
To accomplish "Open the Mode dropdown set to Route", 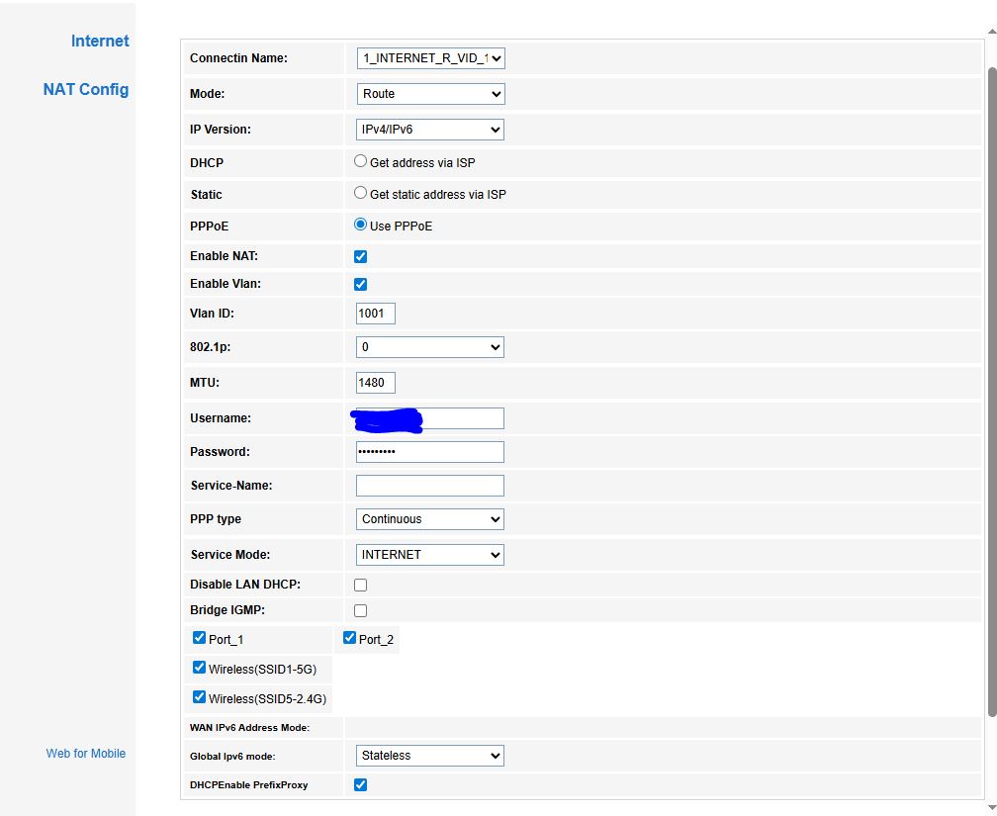I will click(x=430, y=94).
